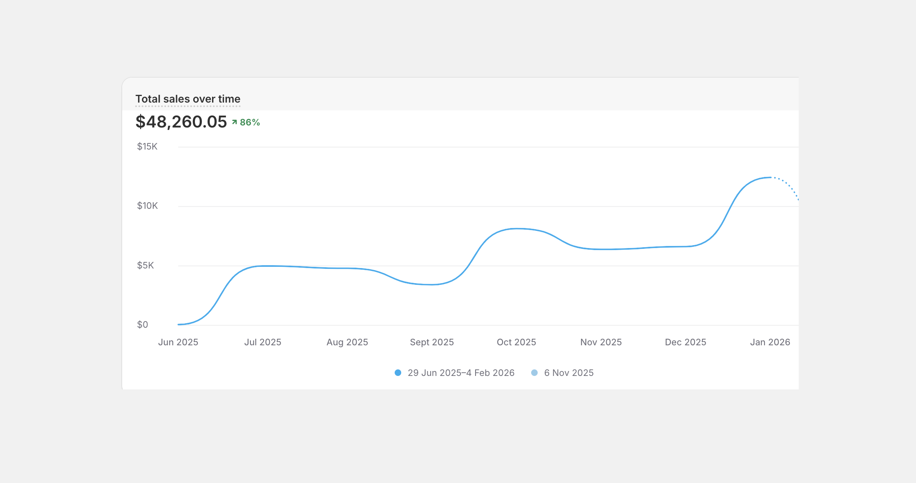This screenshot has height=483, width=916.
Task: Select the Dec 2025 x-axis label
Action: point(686,342)
